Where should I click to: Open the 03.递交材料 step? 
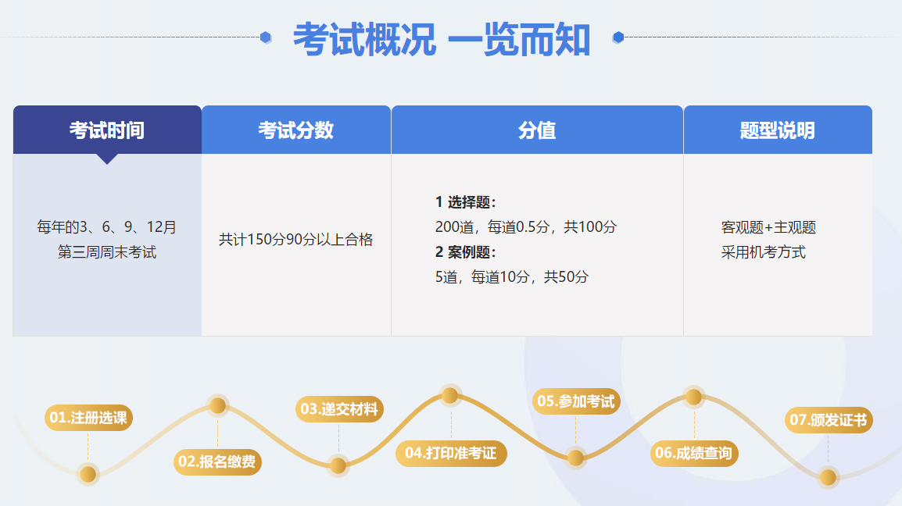(339, 409)
